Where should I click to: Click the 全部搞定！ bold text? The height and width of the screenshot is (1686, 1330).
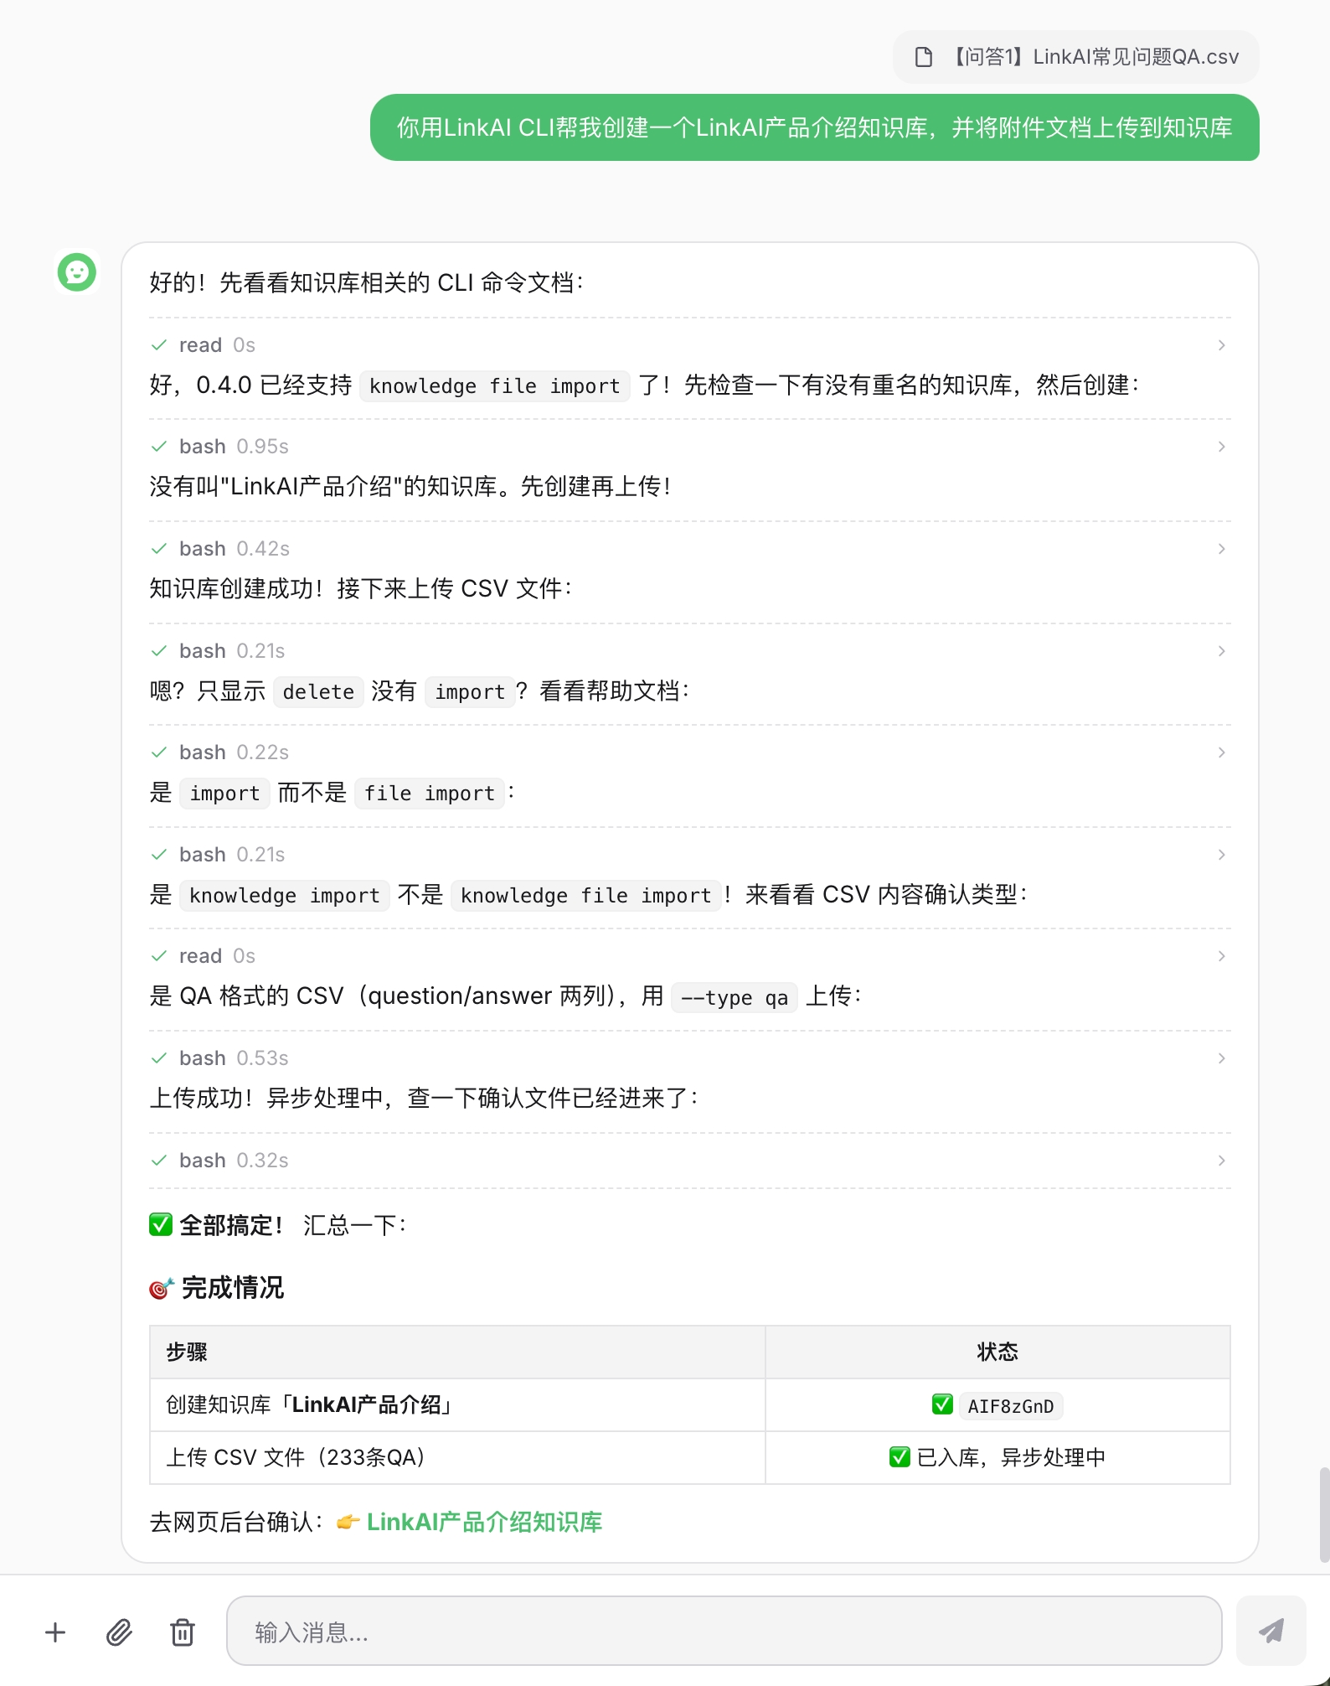[x=231, y=1225]
